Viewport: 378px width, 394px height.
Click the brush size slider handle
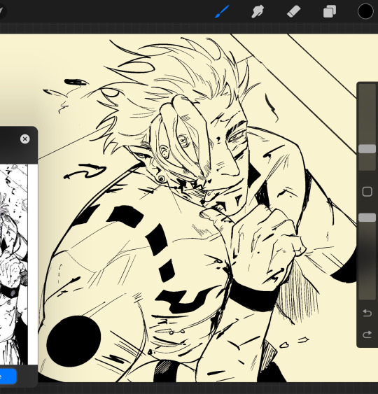[x=367, y=149]
